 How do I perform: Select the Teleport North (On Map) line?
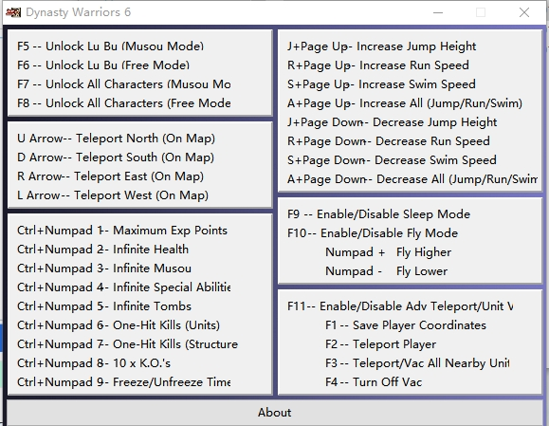(x=116, y=139)
